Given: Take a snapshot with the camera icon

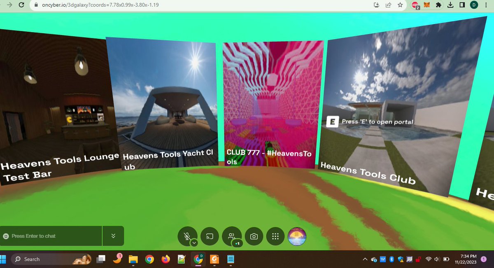Looking at the screenshot, I should (x=254, y=236).
